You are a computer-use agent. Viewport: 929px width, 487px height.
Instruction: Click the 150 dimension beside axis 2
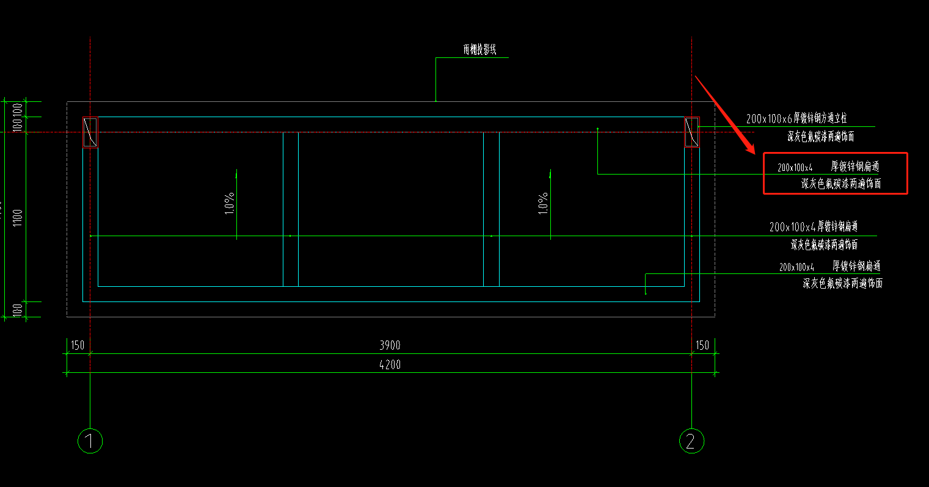click(x=703, y=345)
